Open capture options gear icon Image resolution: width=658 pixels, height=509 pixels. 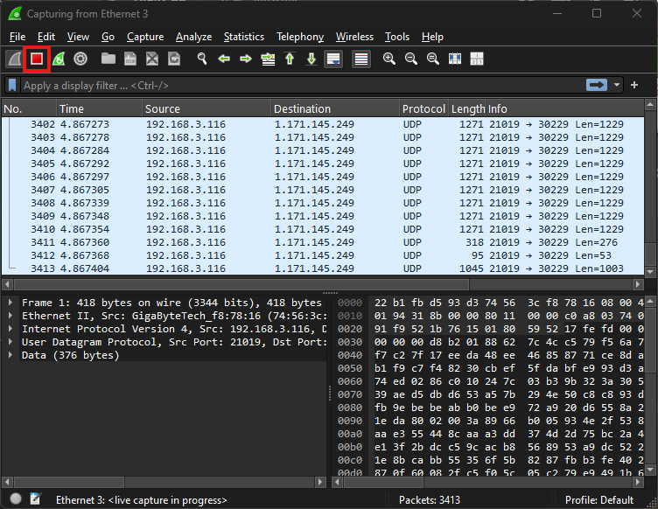[x=80, y=59]
